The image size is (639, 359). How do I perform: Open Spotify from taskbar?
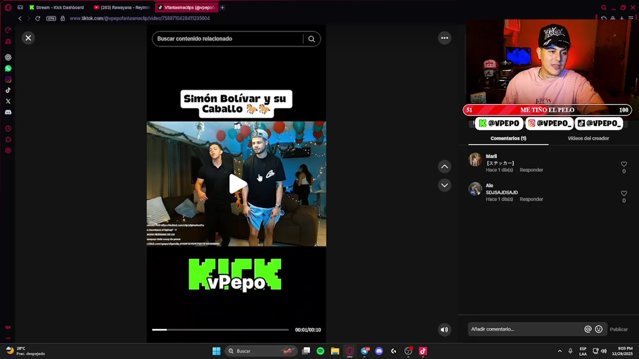320,351
